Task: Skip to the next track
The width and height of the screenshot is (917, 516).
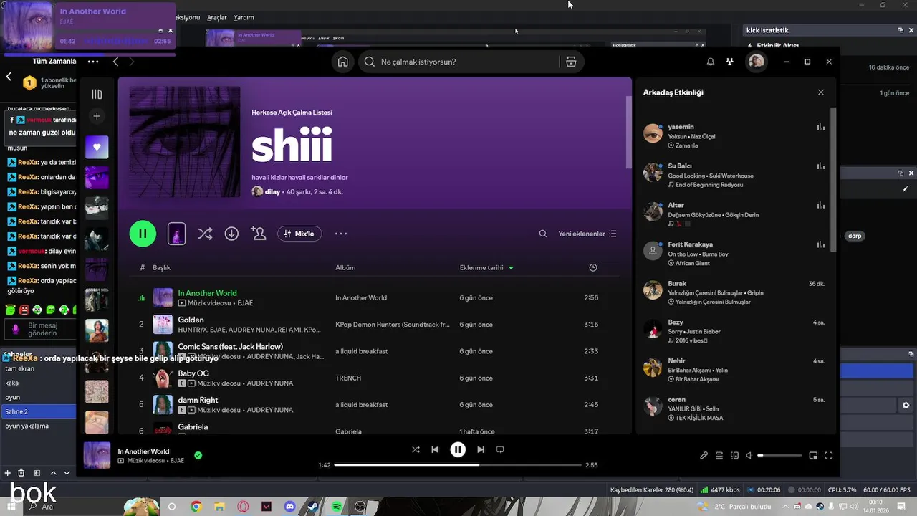Action: pyautogui.click(x=481, y=449)
